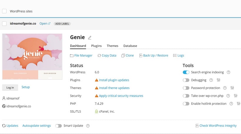This screenshot has width=241, height=134.
Task: Open Password protection settings sliders icon
Action: [232, 88]
